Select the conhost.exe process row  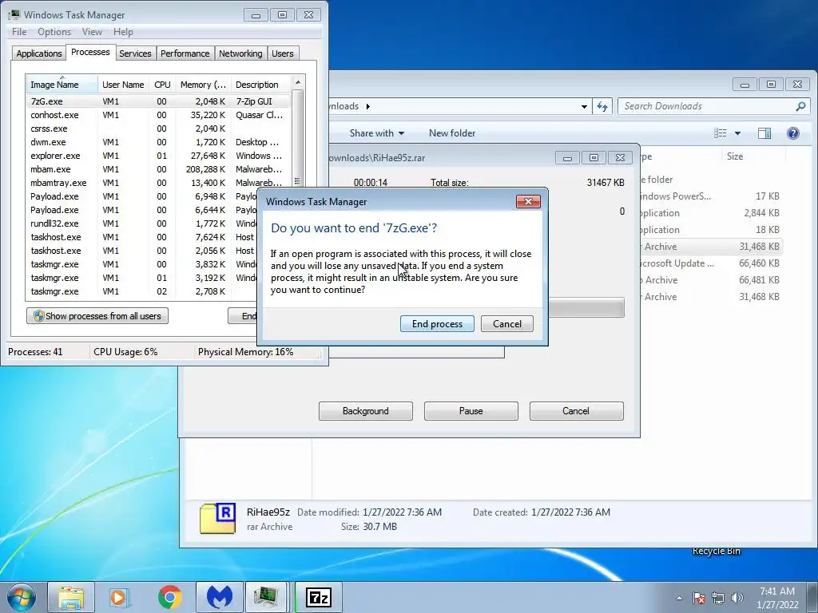tap(158, 115)
